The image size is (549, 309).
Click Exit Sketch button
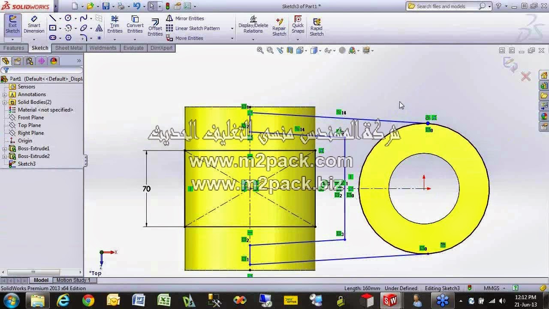pyautogui.click(x=12, y=25)
